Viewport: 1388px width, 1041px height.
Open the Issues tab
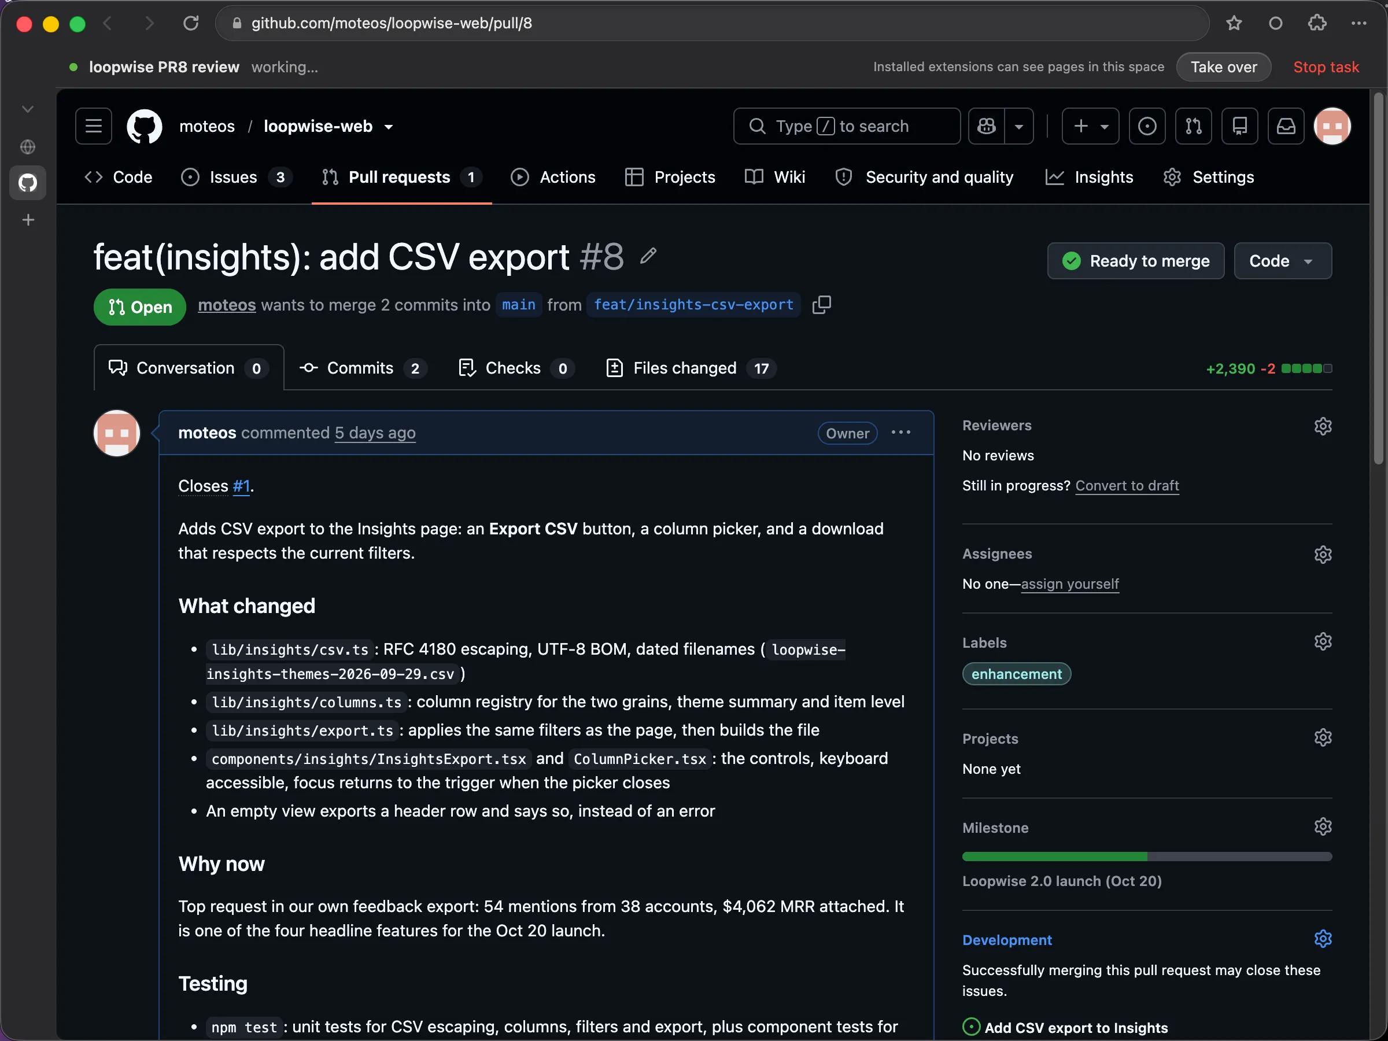236,177
